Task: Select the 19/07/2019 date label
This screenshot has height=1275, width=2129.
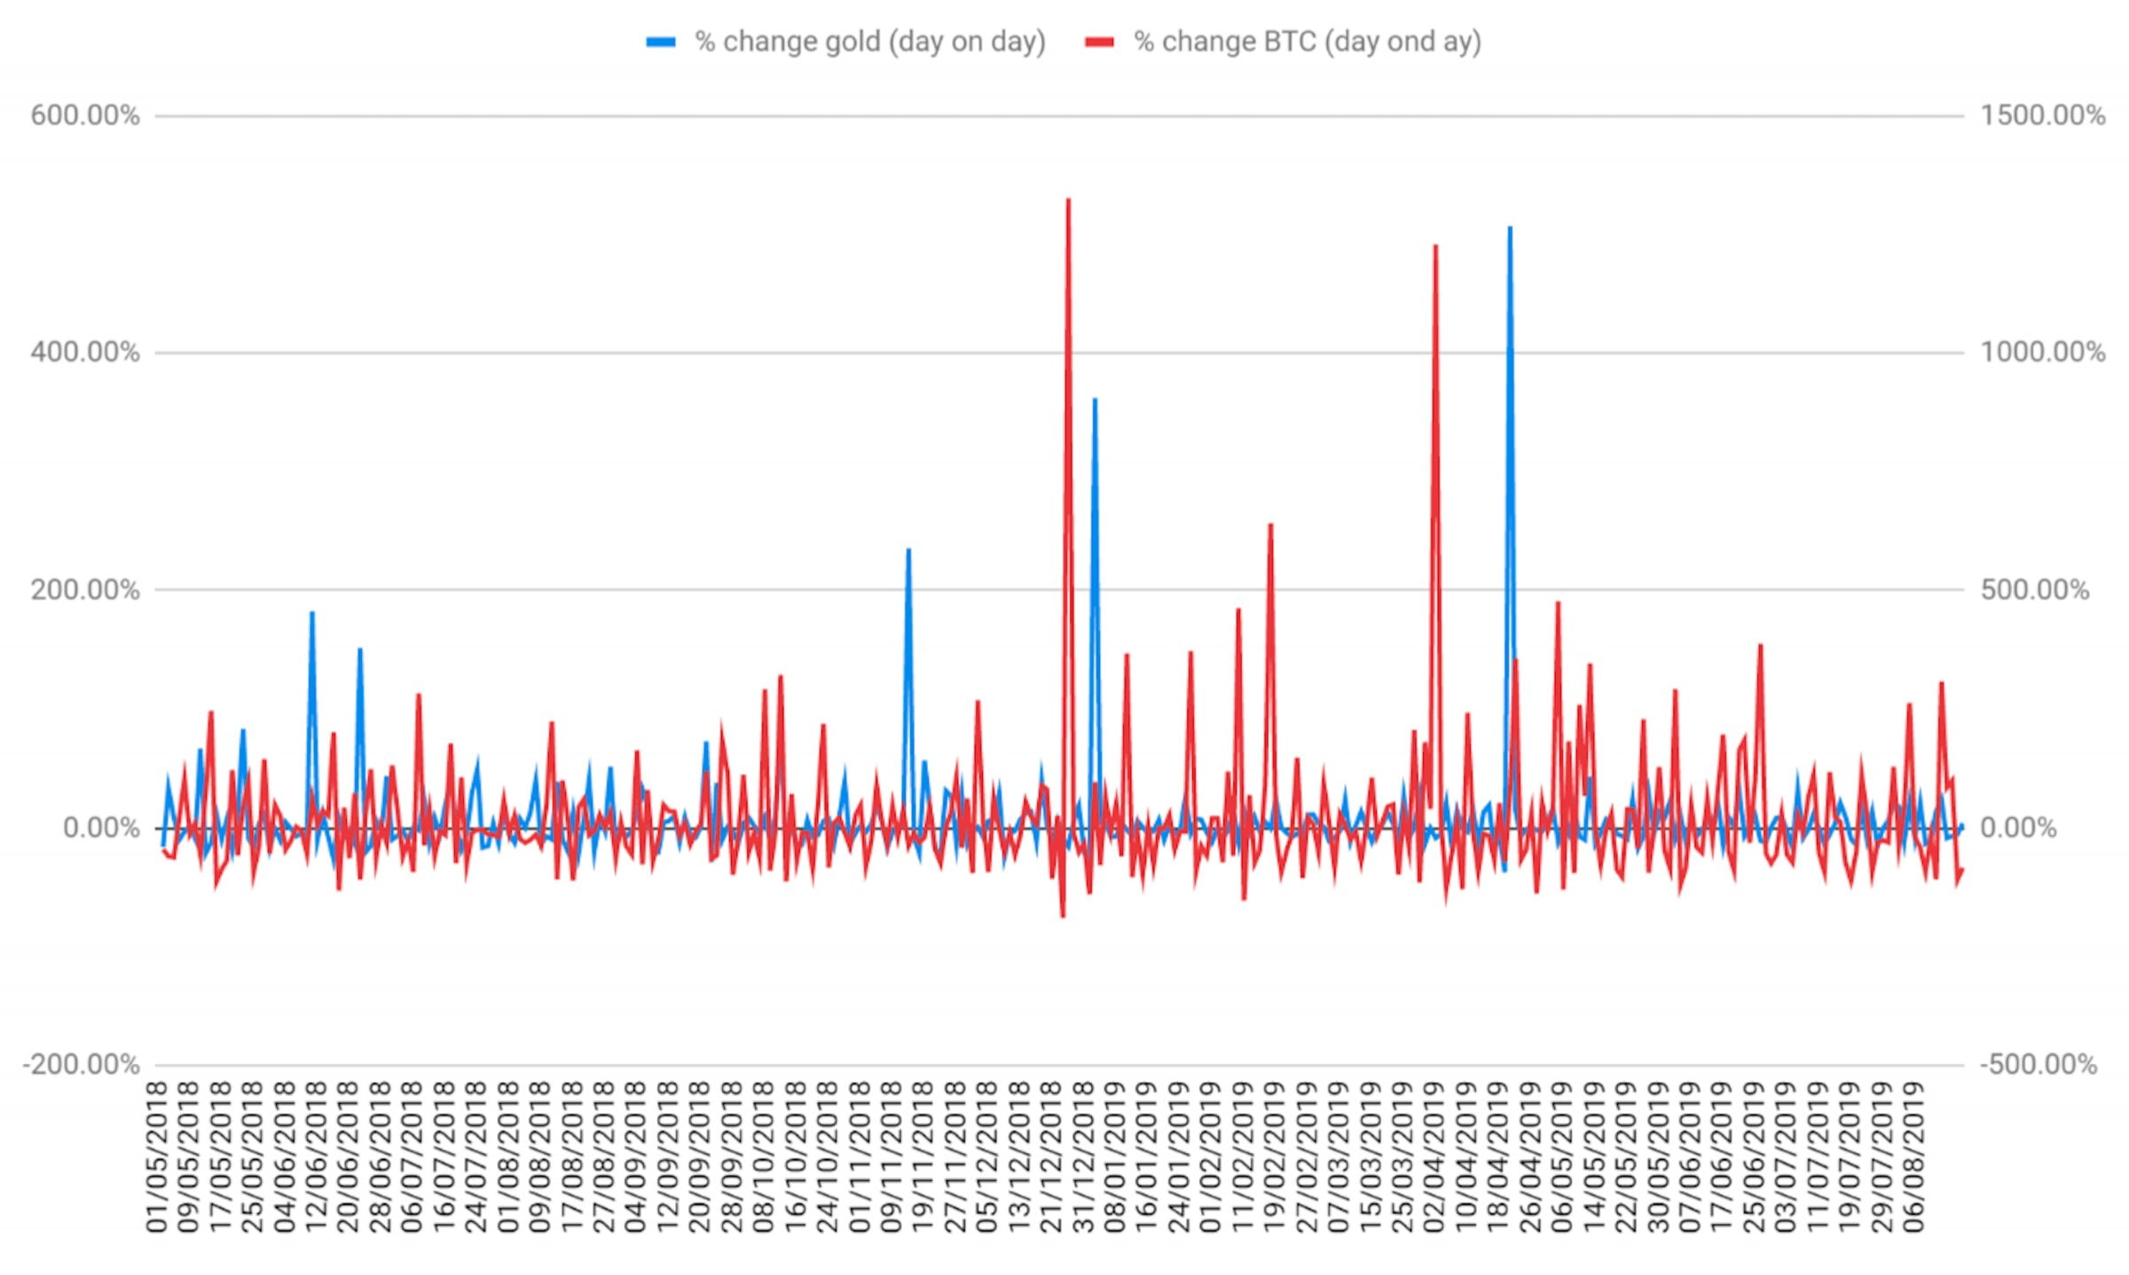Action: point(1850,1157)
